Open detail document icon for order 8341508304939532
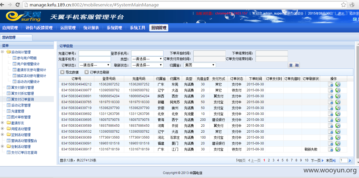The height and width of the screenshot is (178, 359). (330, 132)
